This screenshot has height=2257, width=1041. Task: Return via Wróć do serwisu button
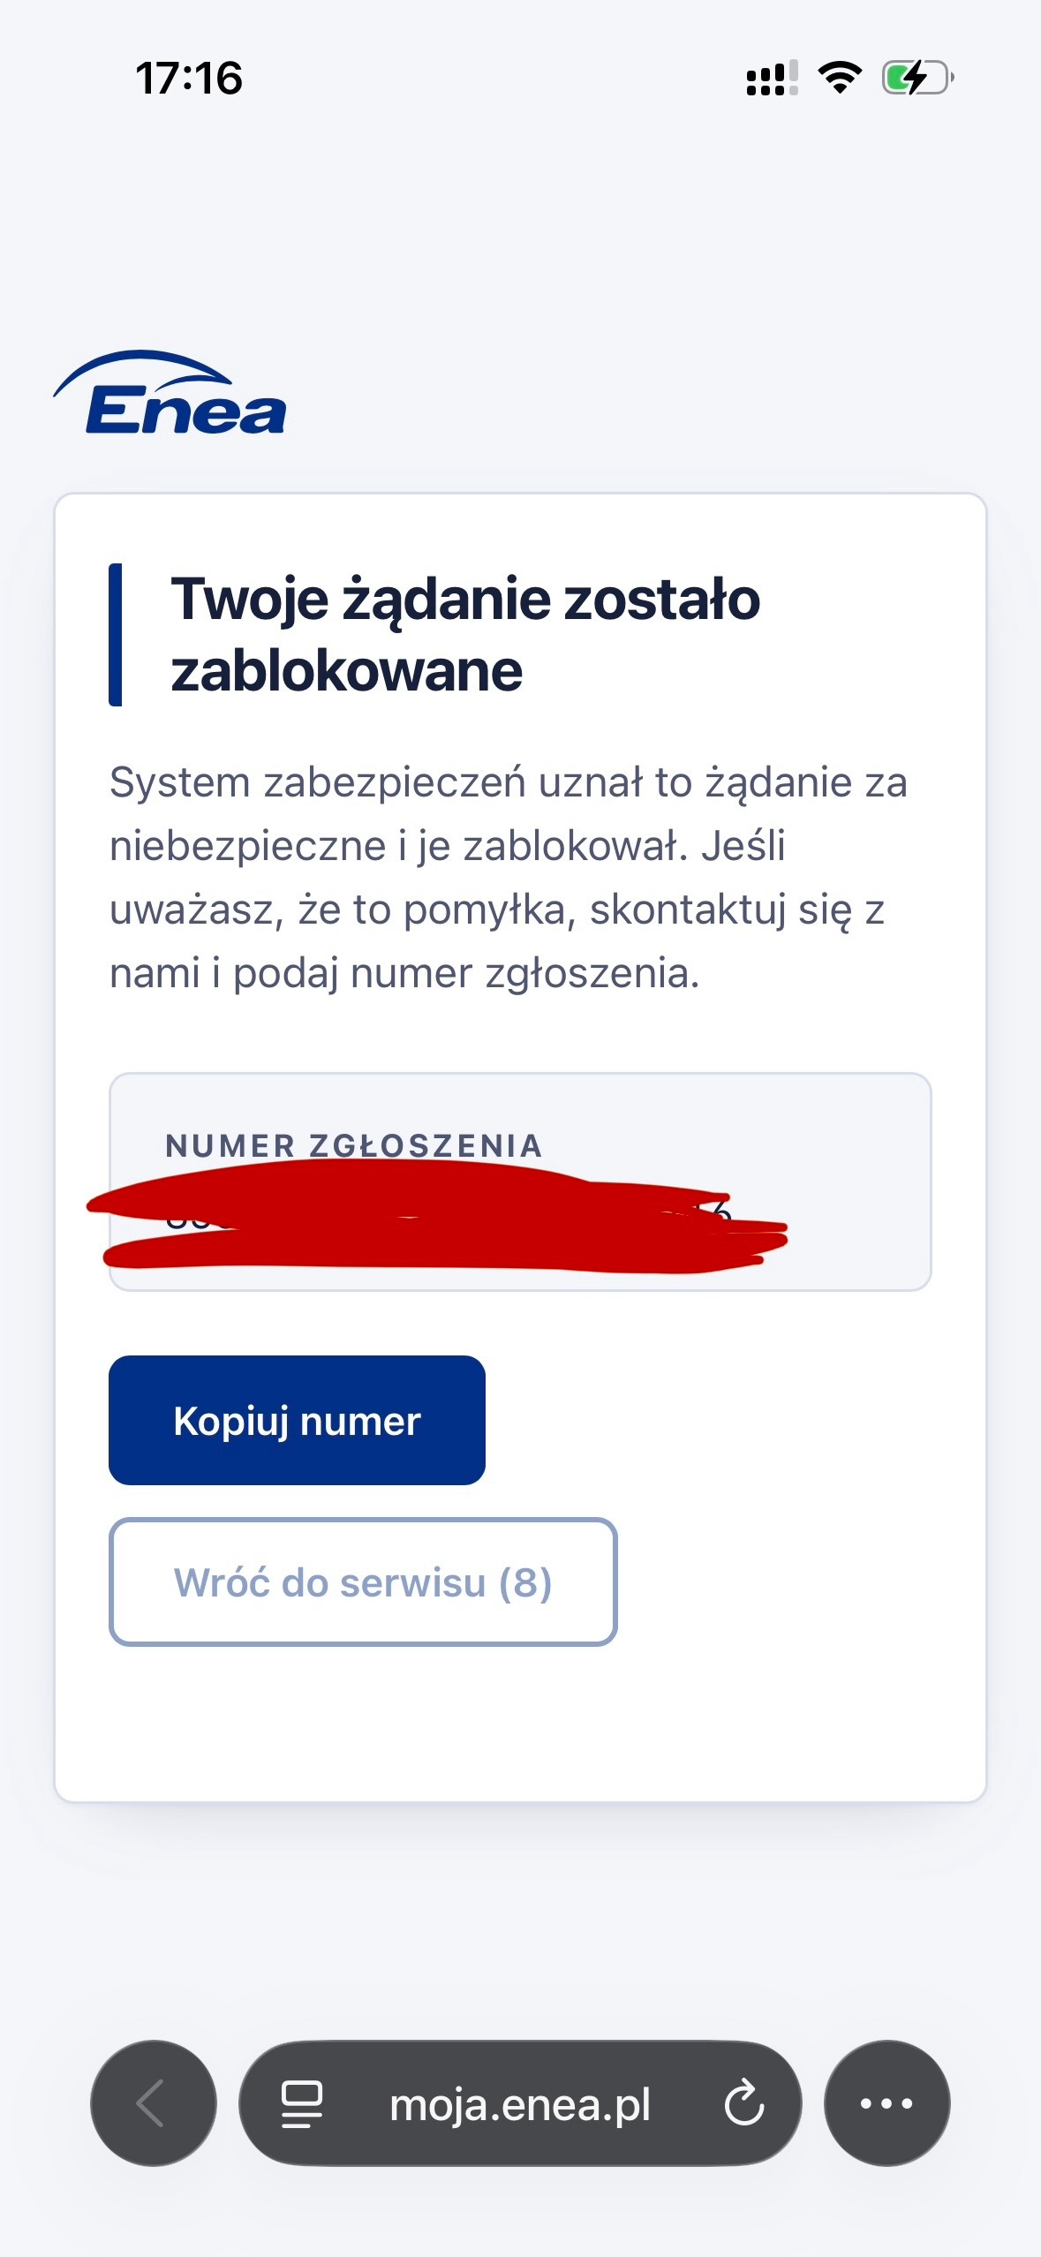pos(363,1581)
